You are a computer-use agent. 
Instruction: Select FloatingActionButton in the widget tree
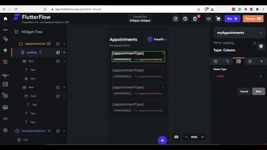click(33, 131)
